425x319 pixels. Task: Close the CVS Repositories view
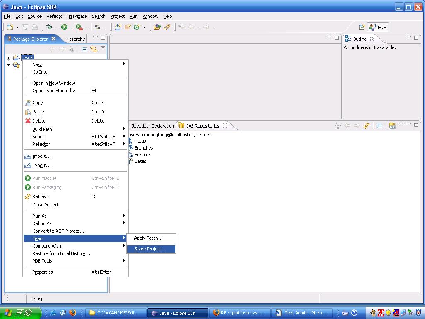pyautogui.click(x=225, y=125)
